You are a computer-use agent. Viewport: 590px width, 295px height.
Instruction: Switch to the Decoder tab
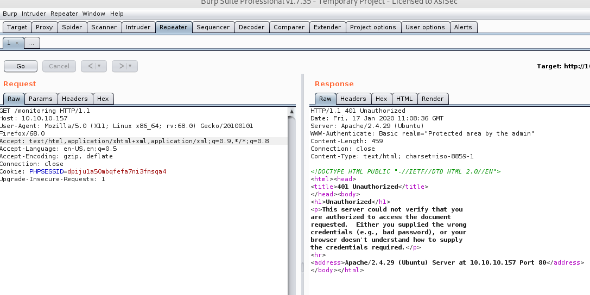pos(252,27)
